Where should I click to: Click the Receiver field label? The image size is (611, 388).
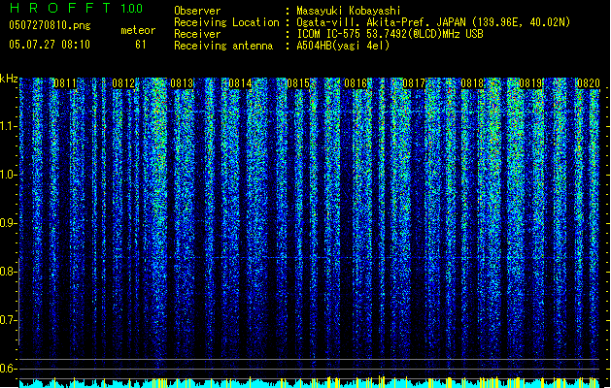click(197, 34)
